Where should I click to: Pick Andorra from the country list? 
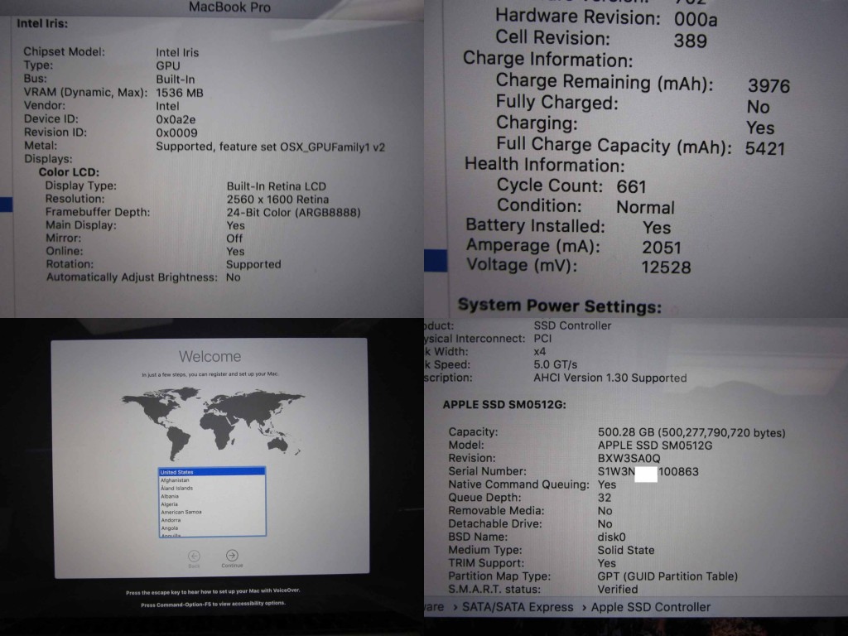point(212,520)
